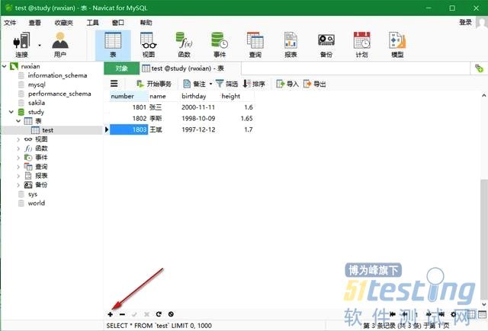The height and width of the screenshot is (331, 488).
Task: Open the 查看 menu
Action: pyautogui.click(x=35, y=23)
